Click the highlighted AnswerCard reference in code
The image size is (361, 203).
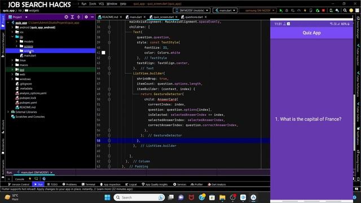[167, 99]
